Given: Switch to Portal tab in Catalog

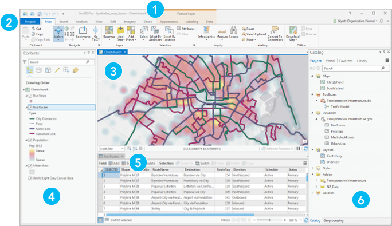Looking at the screenshot, I should (x=330, y=61).
